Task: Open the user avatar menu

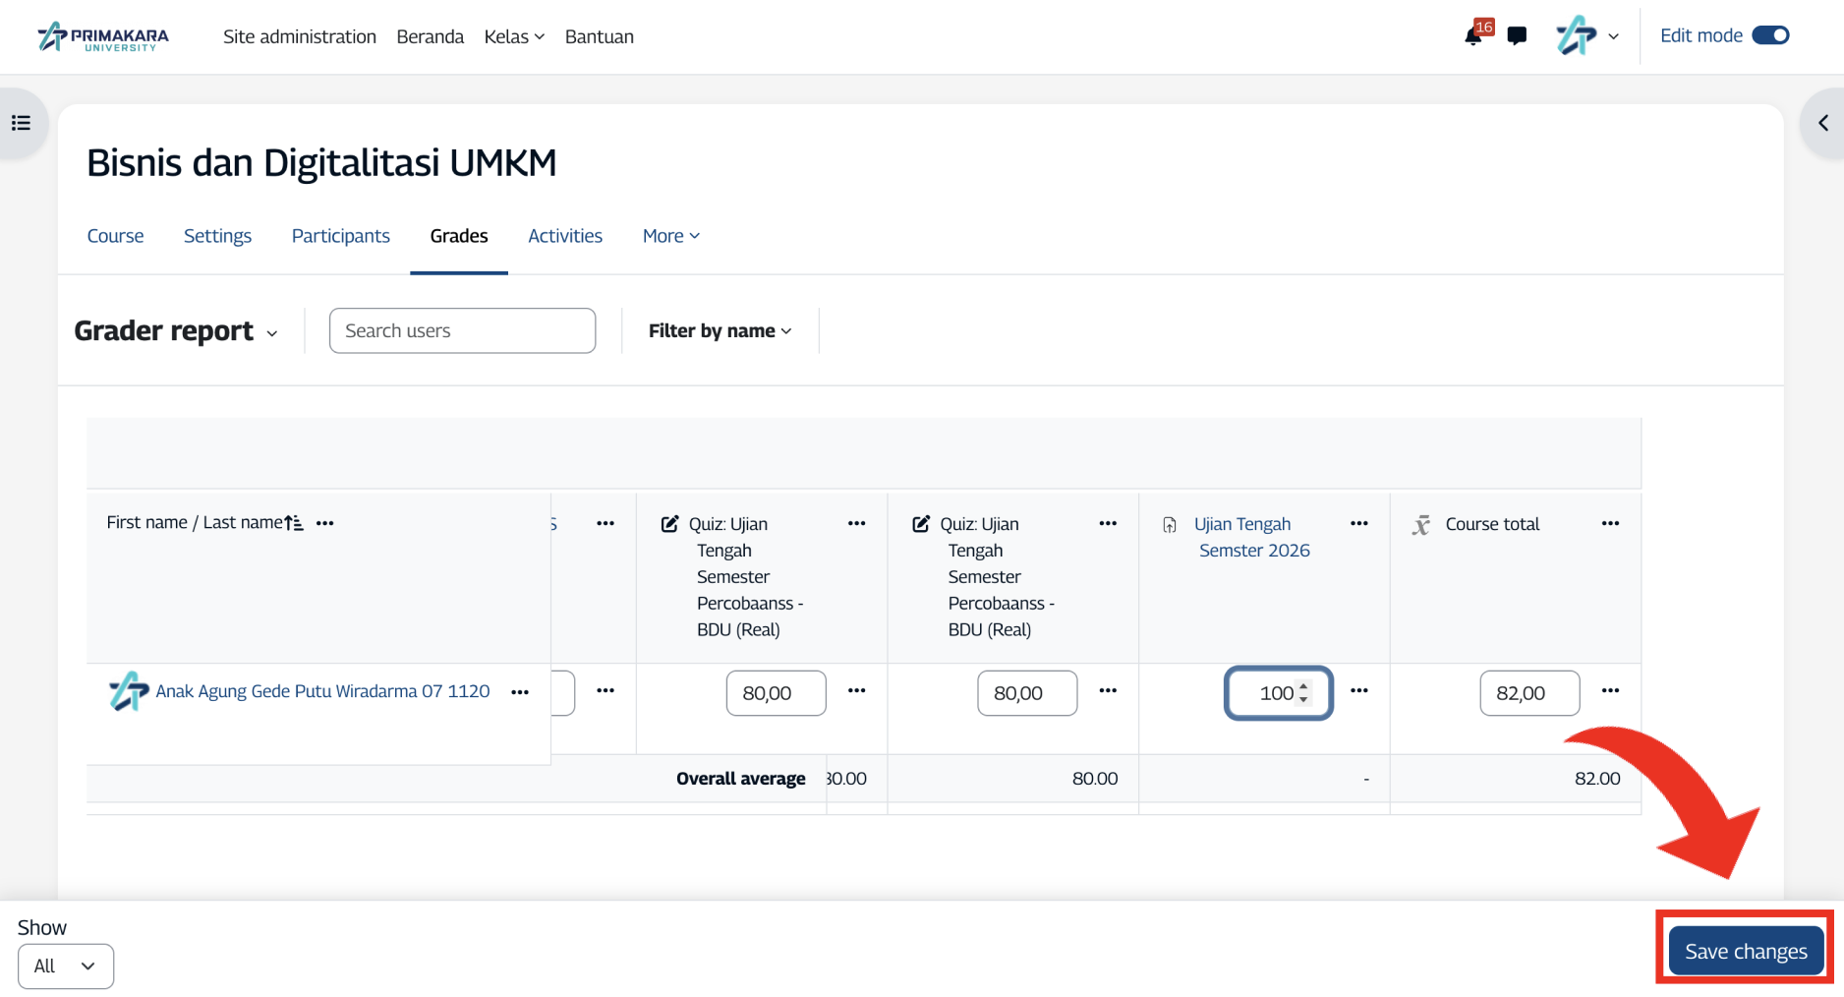Action: coord(1586,36)
